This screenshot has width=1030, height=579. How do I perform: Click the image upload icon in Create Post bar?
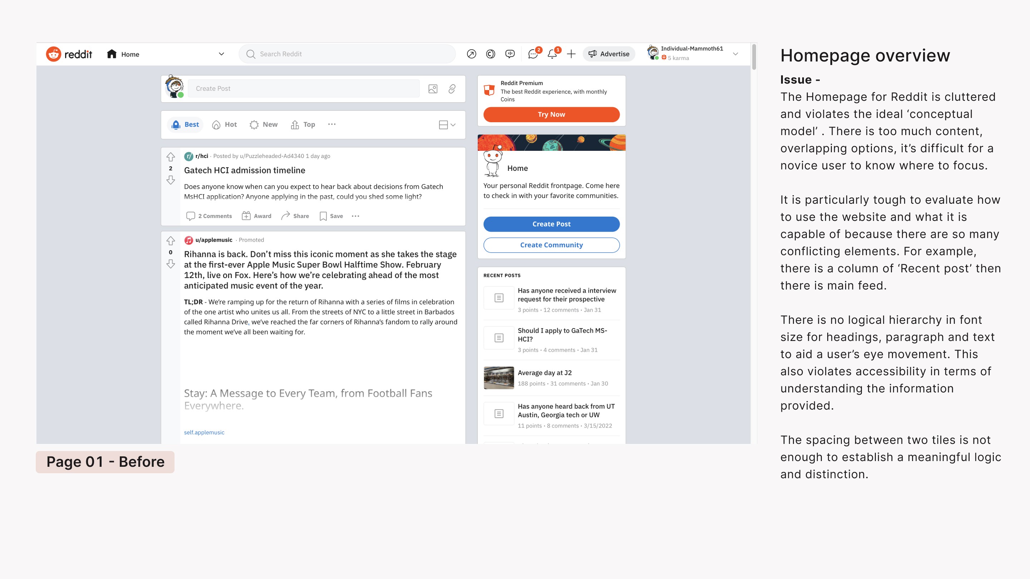[x=433, y=89]
